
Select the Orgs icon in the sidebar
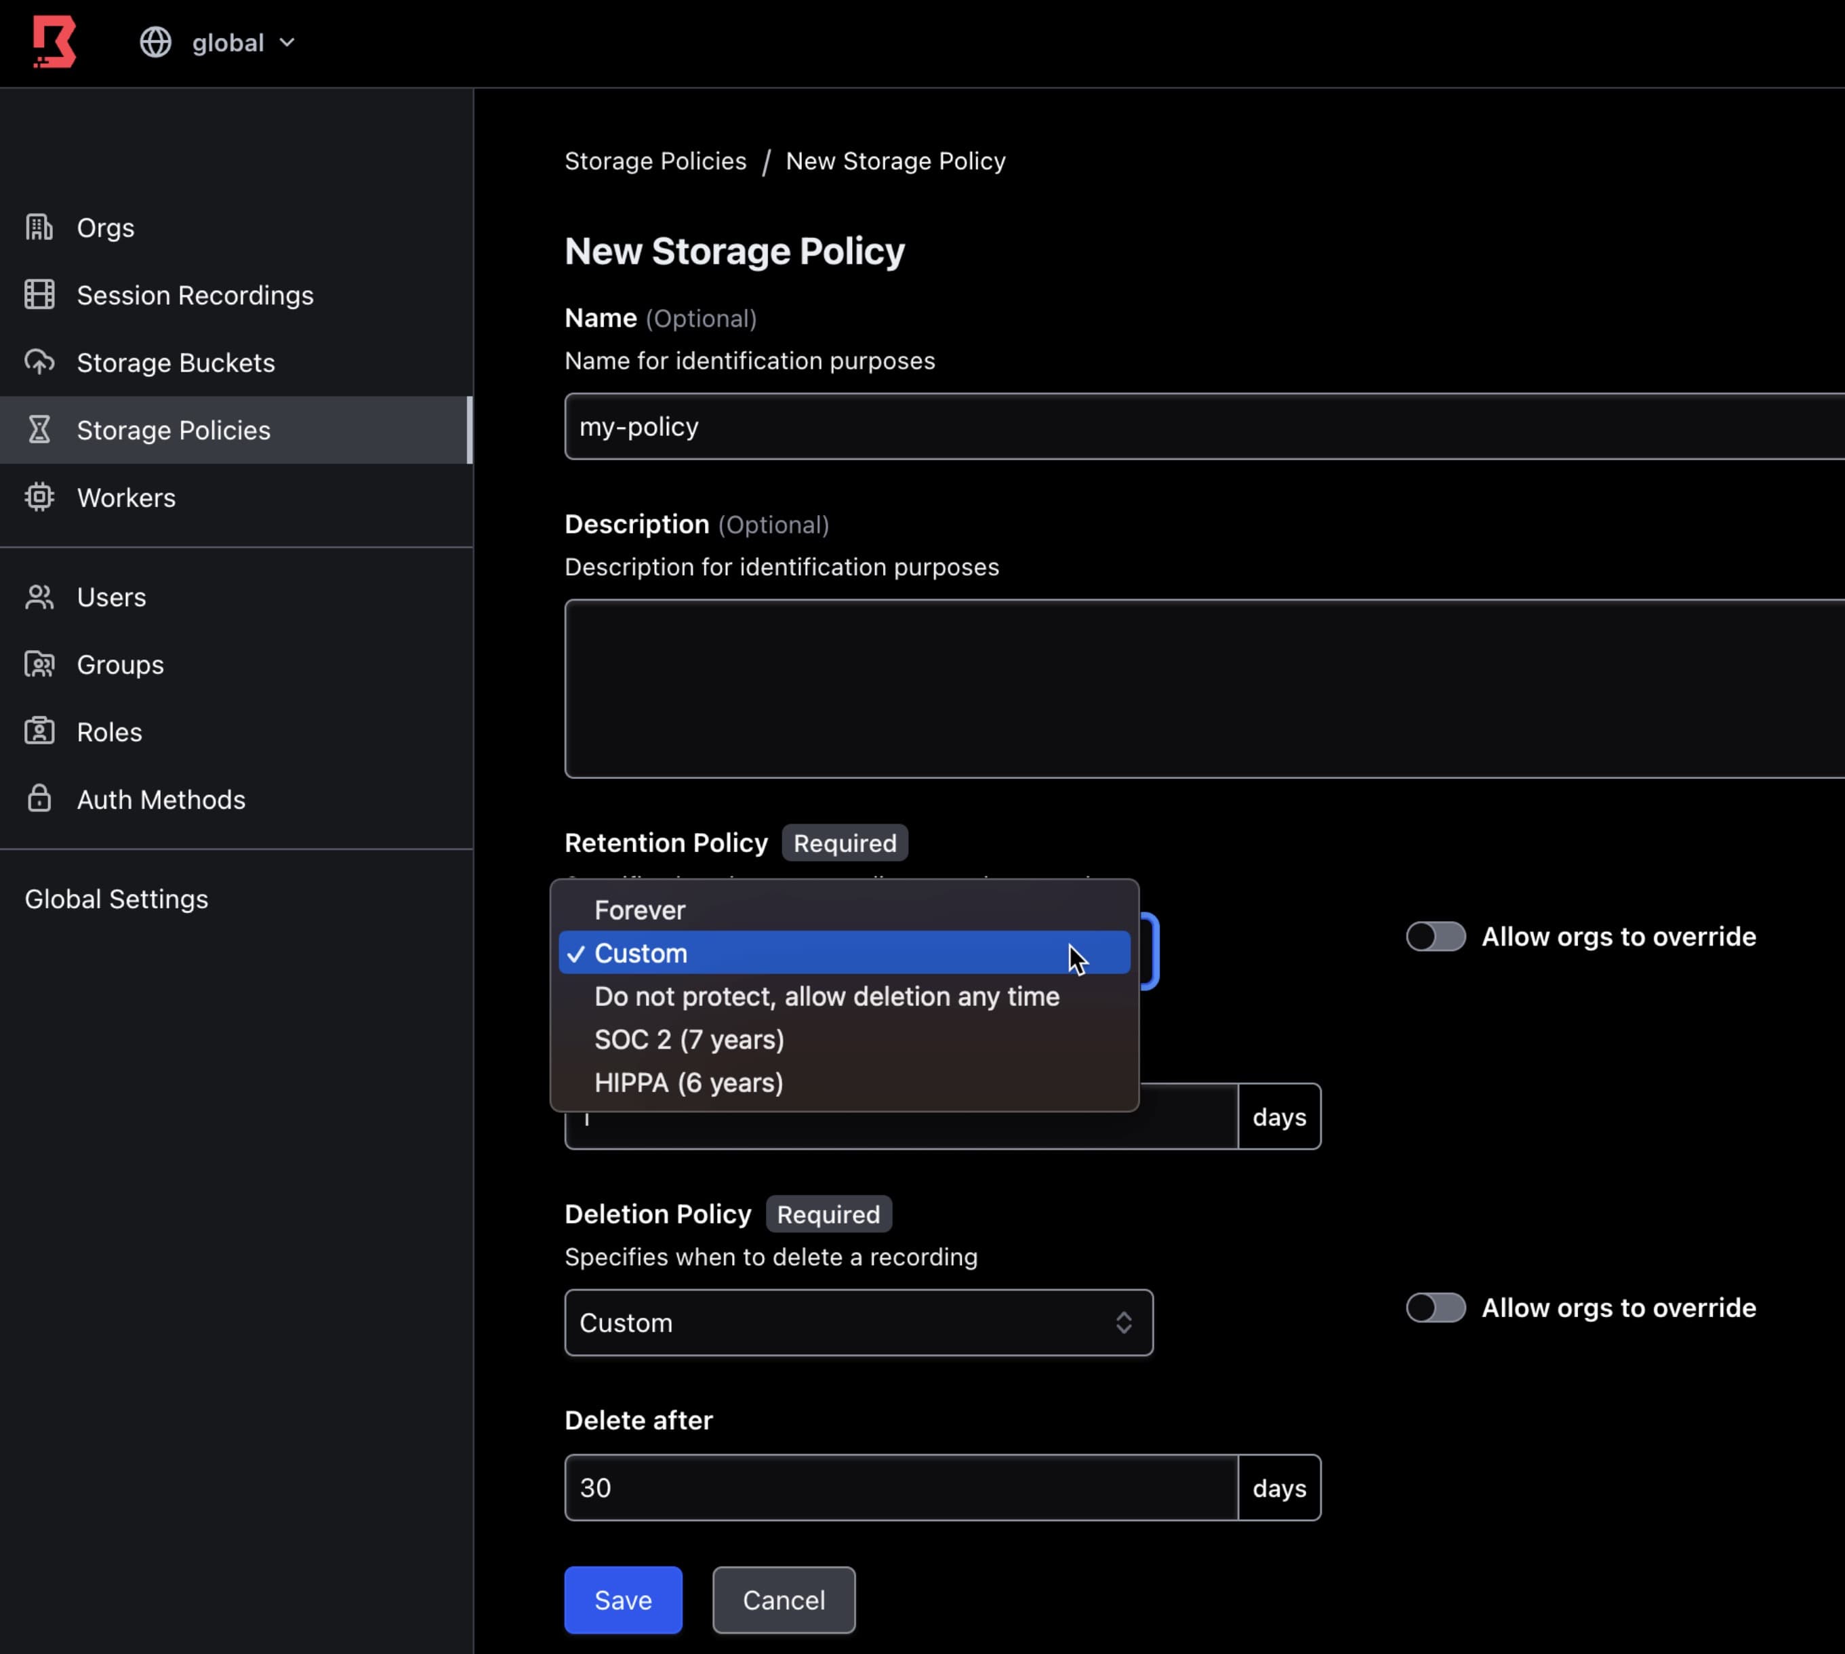[38, 227]
